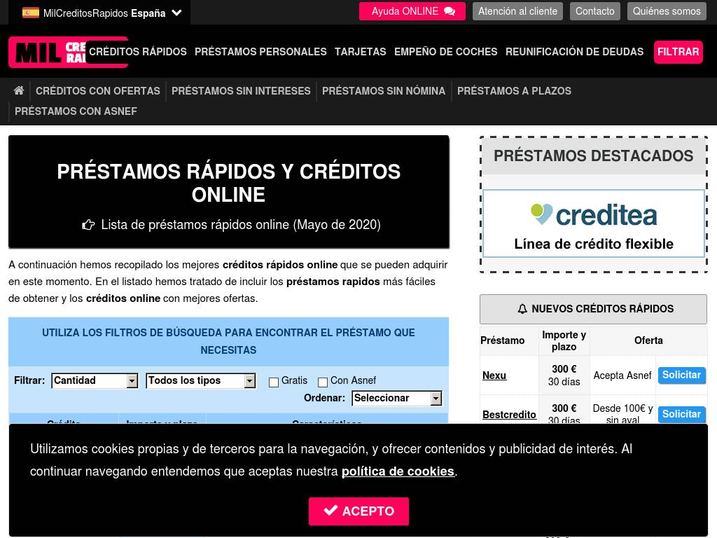Click the Spanish flag icon
717x538 pixels.
(31, 13)
